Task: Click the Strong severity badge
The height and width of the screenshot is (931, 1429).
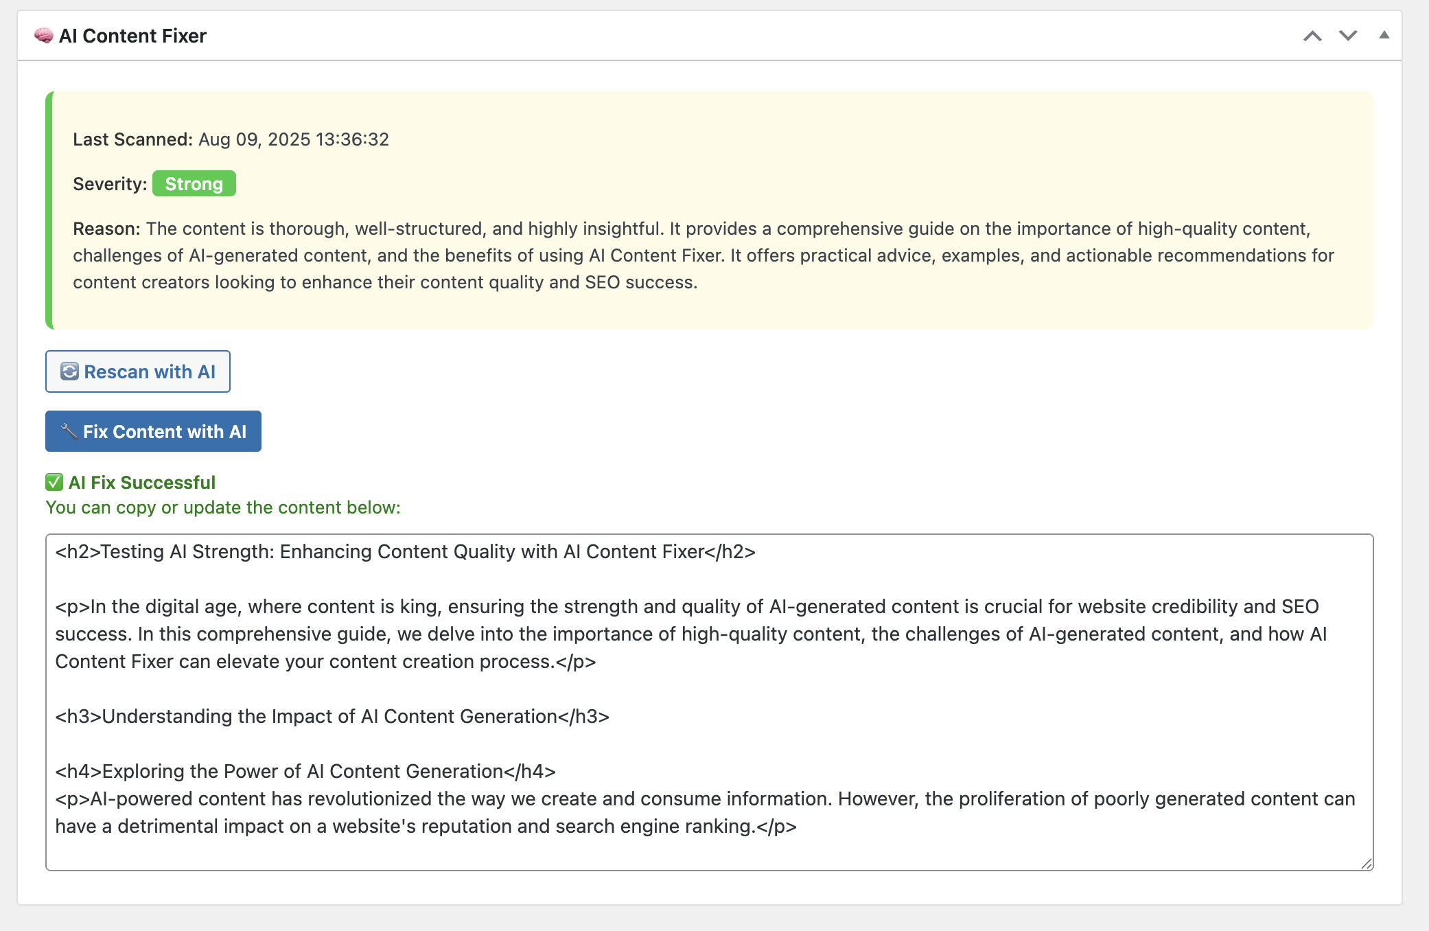Action: (x=194, y=184)
